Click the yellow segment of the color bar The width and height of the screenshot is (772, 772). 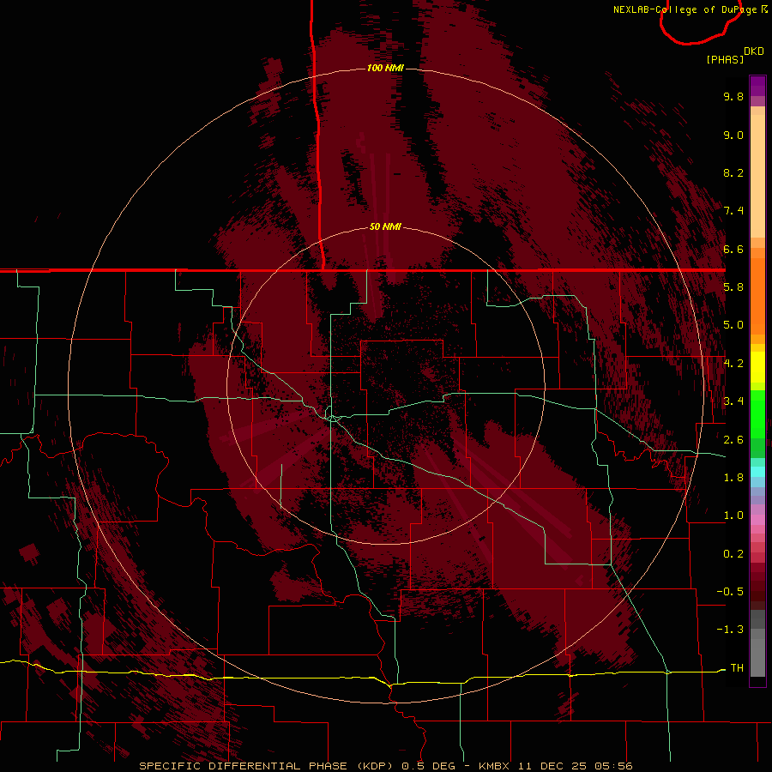point(757,367)
